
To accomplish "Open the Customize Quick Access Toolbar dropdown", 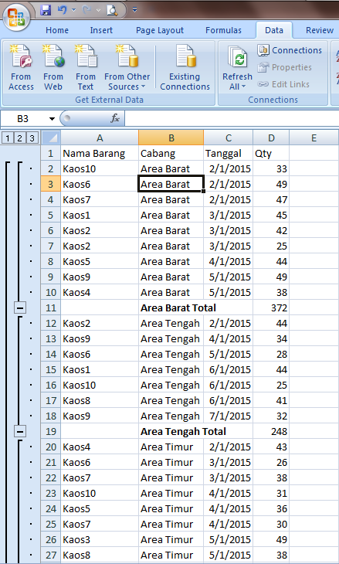I will point(135,10).
